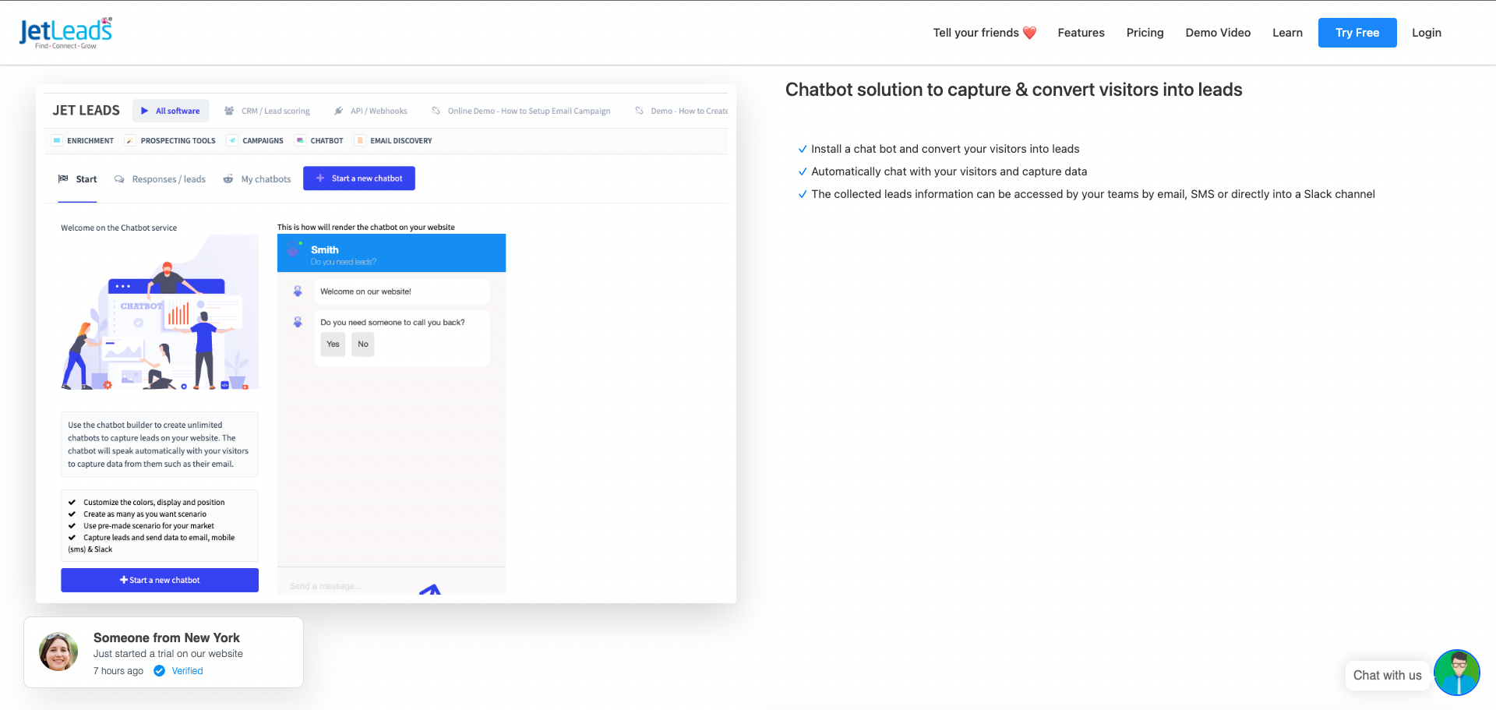Click the Enrichment icon

coord(57,140)
